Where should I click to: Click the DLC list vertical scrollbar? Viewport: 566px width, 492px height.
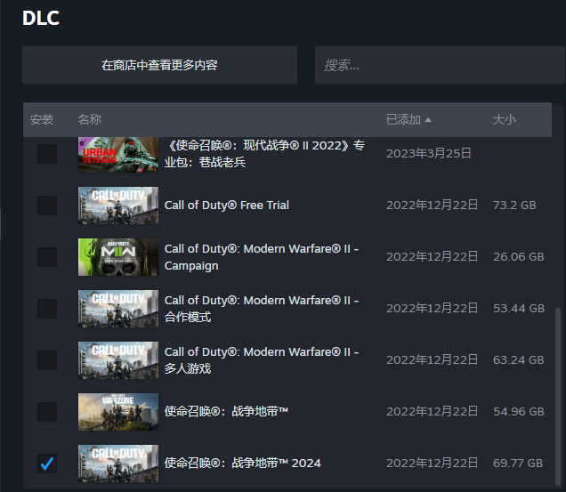tap(558, 396)
